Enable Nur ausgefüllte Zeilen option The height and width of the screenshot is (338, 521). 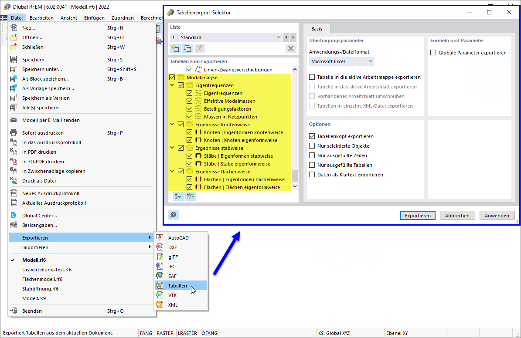[x=312, y=155]
